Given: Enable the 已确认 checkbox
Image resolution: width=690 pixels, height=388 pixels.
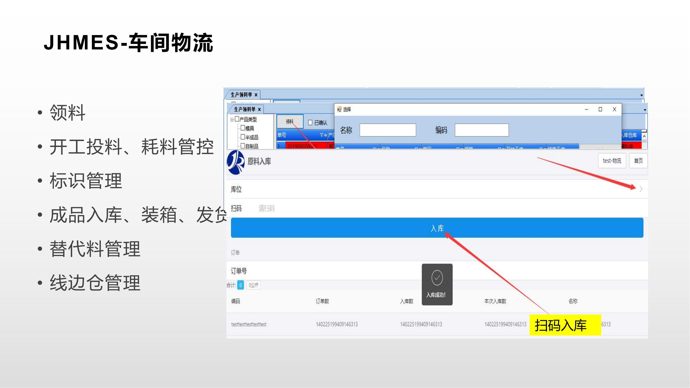Looking at the screenshot, I should 310,123.
